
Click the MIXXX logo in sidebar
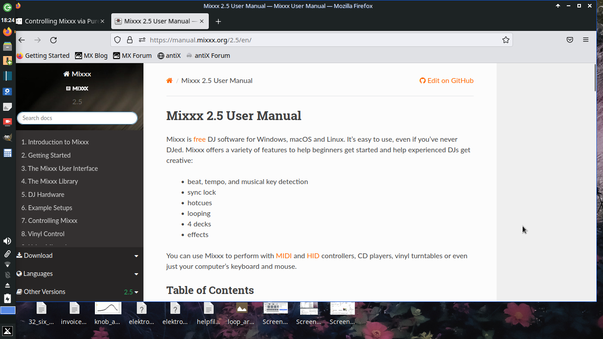pyautogui.click(x=77, y=88)
